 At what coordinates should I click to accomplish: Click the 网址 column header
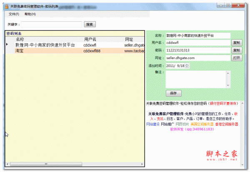click(x=129, y=40)
